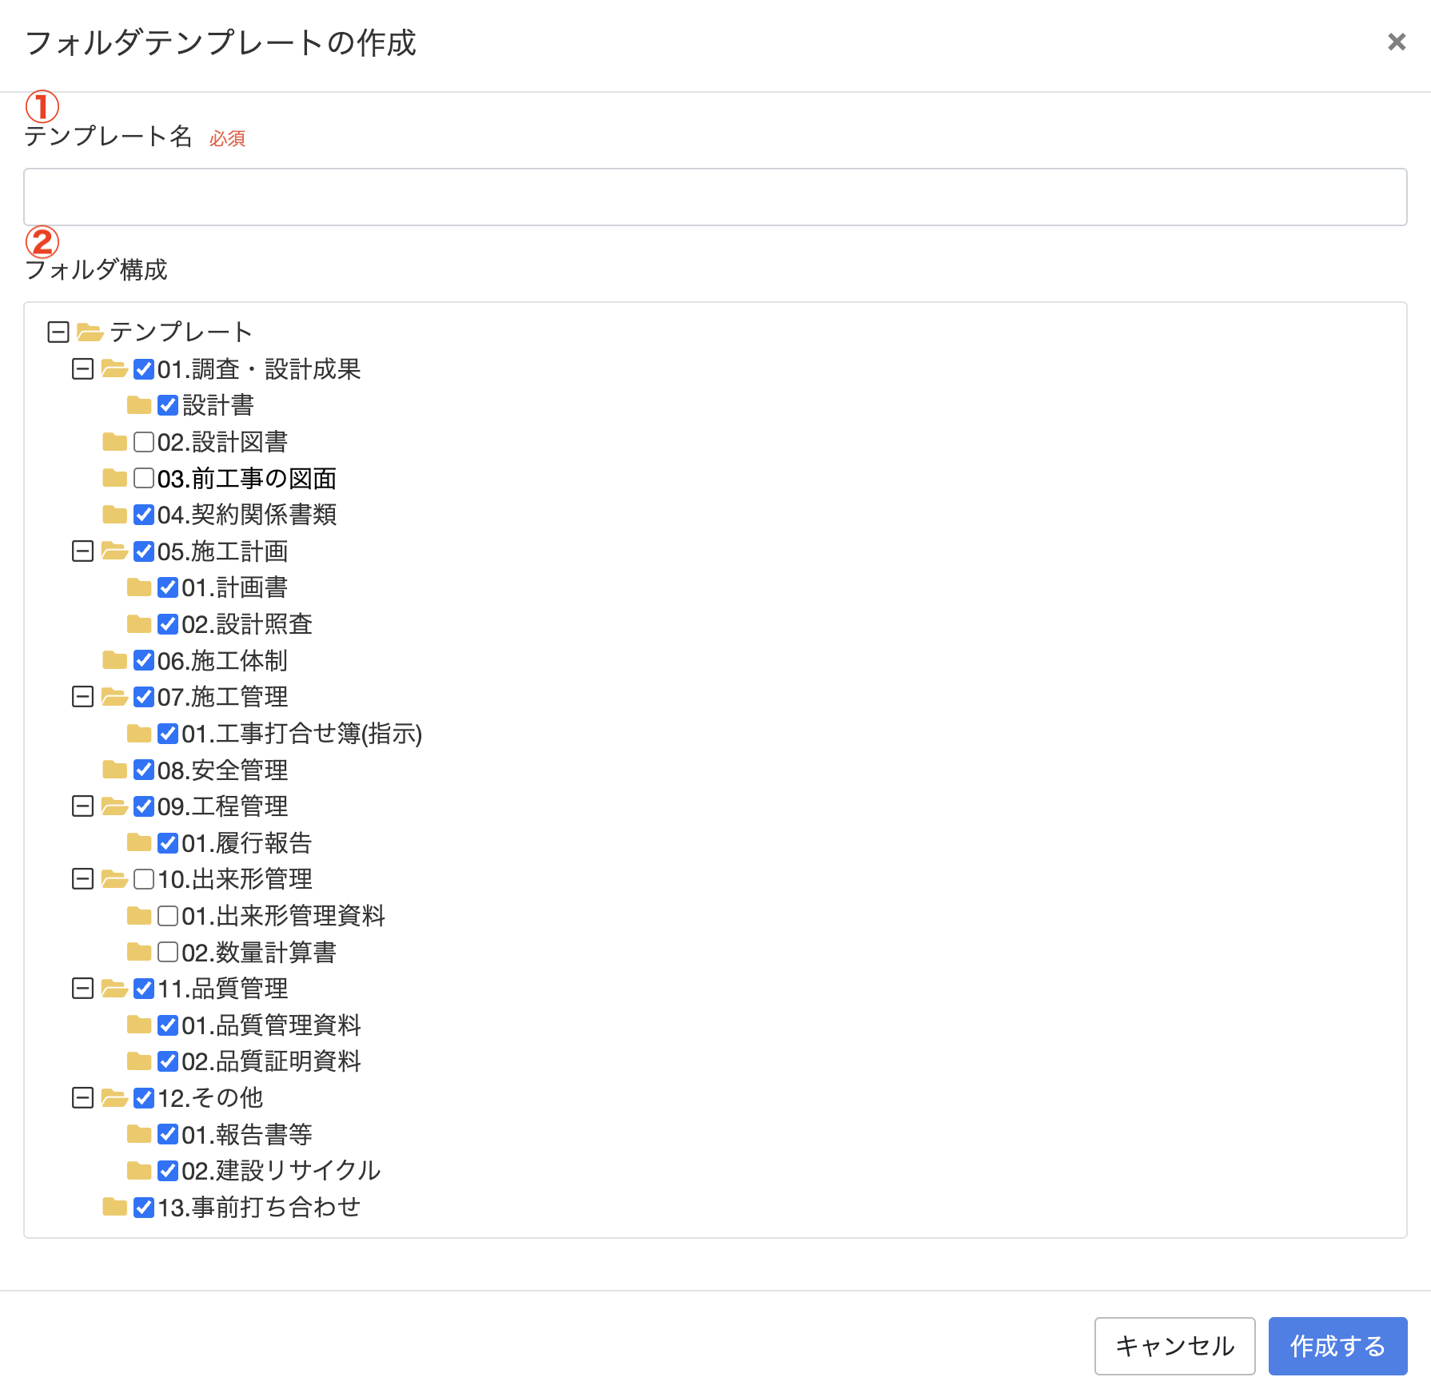Click the folder icon beside 01.計画書
Image resolution: width=1431 pixels, height=1393 pixels.
(x=139, y=587)
